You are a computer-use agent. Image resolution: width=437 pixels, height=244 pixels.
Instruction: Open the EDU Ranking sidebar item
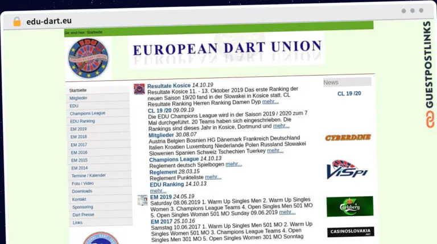83,121
